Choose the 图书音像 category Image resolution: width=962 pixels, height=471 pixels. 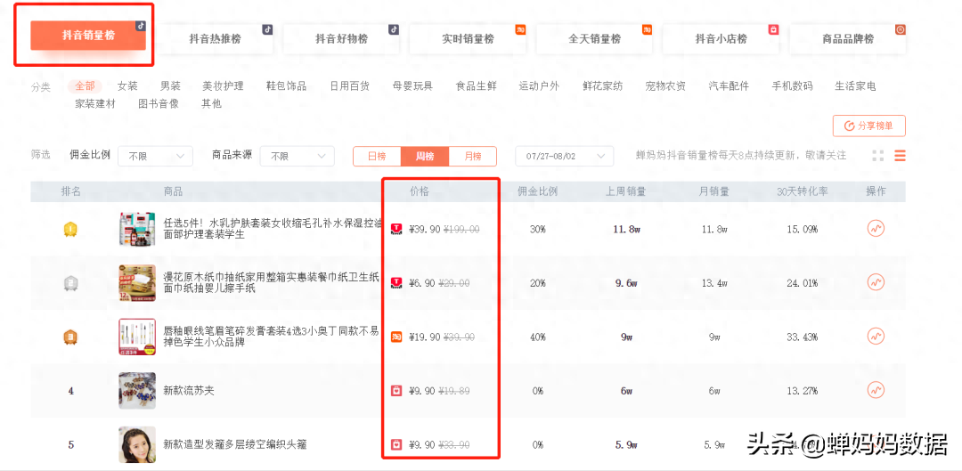(159, 103)
